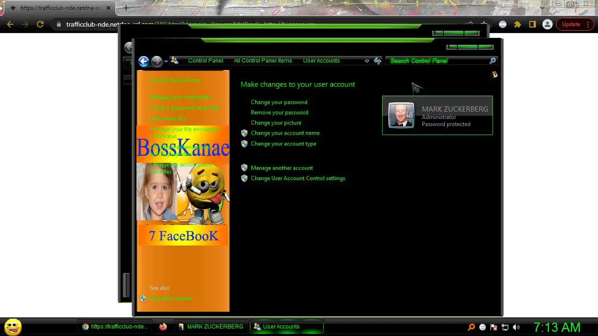Screen dimensions: 598x336
Task: Refresh the User Accounts address bar
Action: (377, 61)
